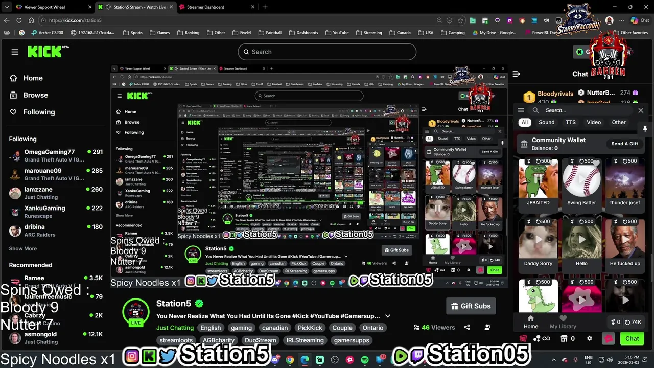Screen dimensions: 654x368
Task: Open Microsoft Edge from taskbar
Action: coord(305,360)
